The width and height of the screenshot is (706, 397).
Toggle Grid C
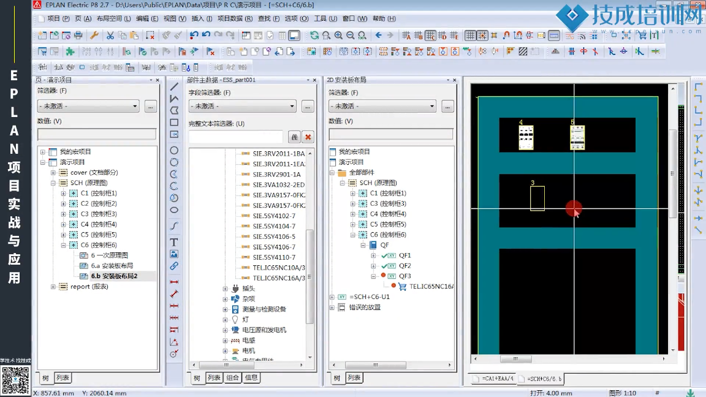[430, 35]
